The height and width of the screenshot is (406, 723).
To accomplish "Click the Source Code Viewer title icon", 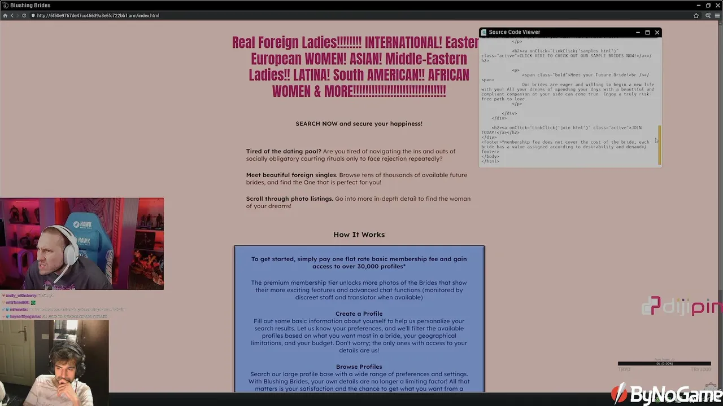I will (x=484, y=32).
